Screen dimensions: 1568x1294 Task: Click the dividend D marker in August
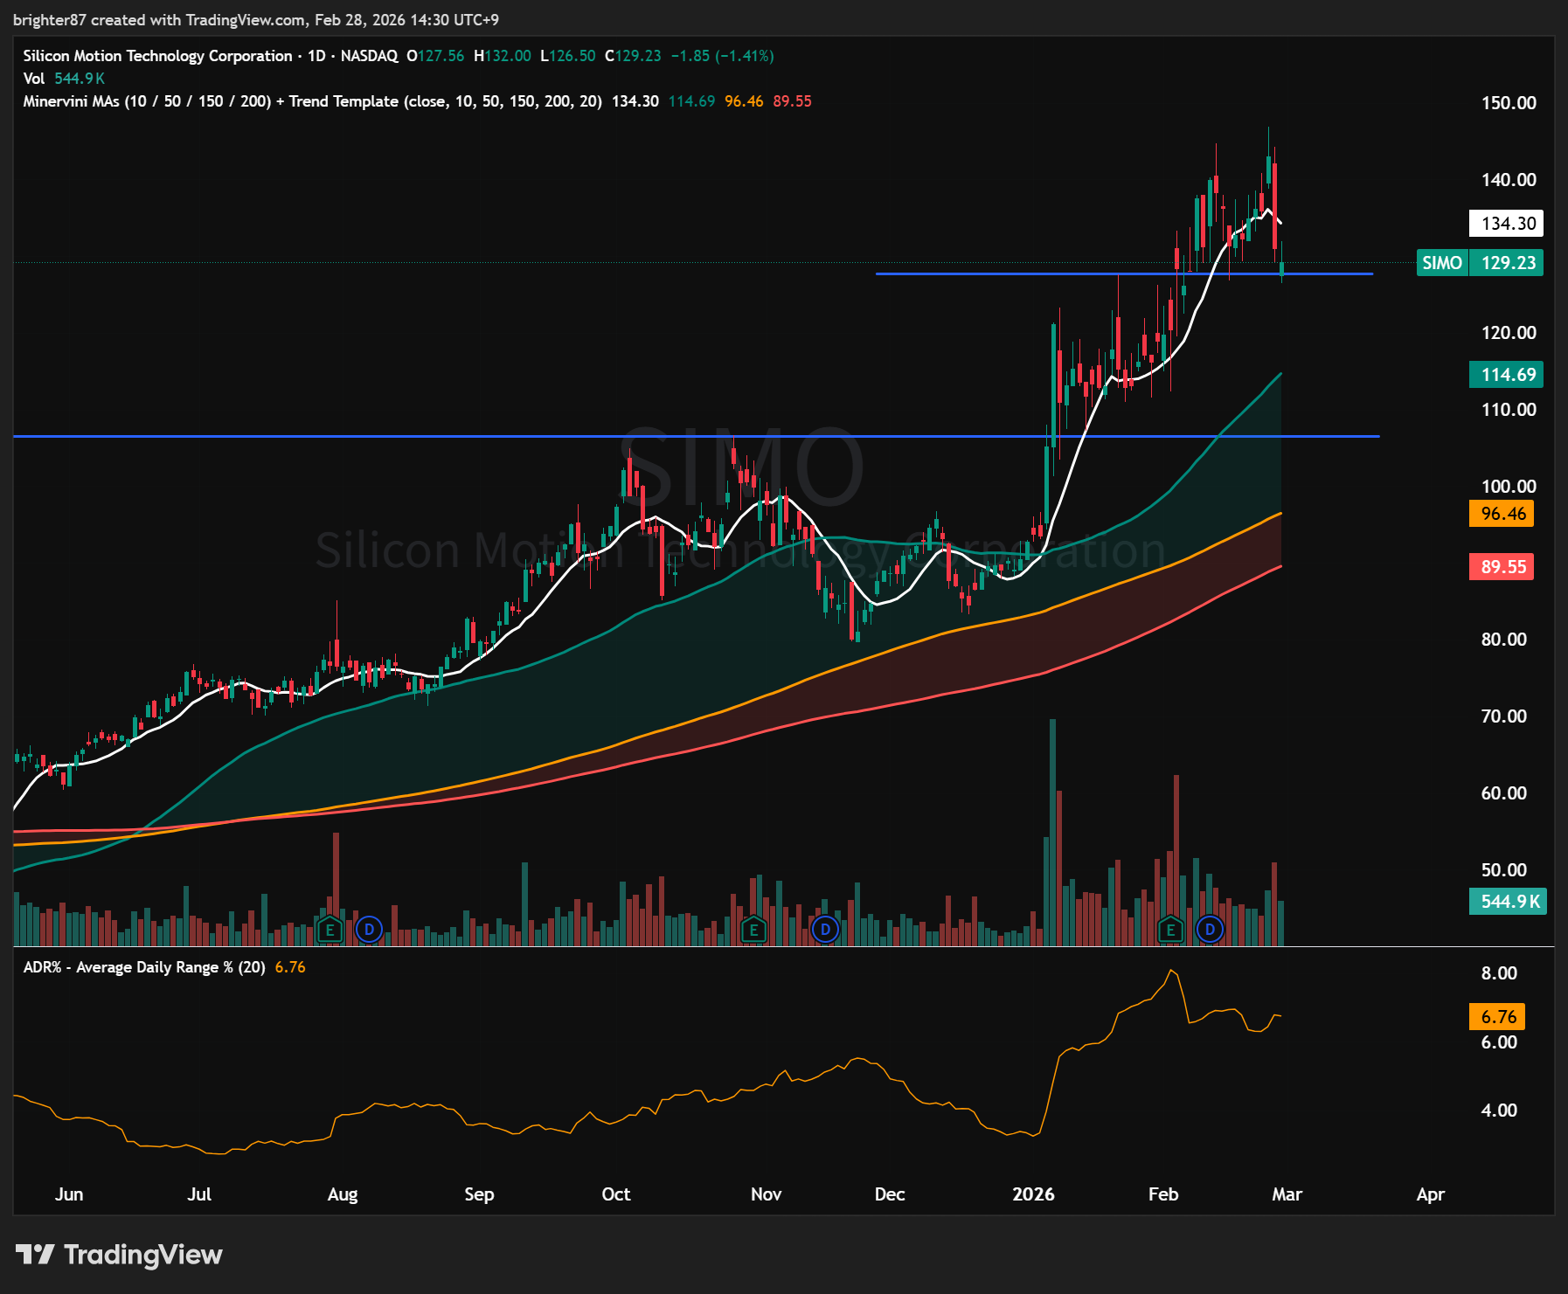(x=369, y=930)
